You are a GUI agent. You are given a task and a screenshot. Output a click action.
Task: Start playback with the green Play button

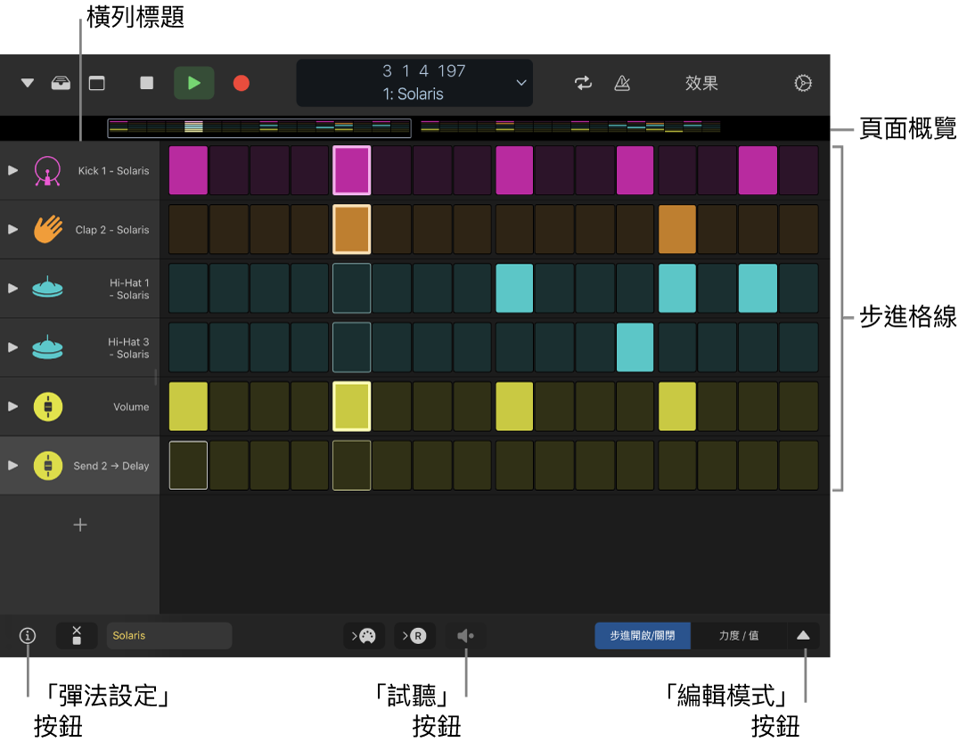coord(194,83)
